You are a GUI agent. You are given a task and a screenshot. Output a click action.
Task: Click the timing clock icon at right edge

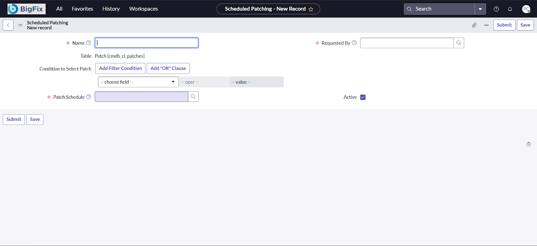click(529, 144)
